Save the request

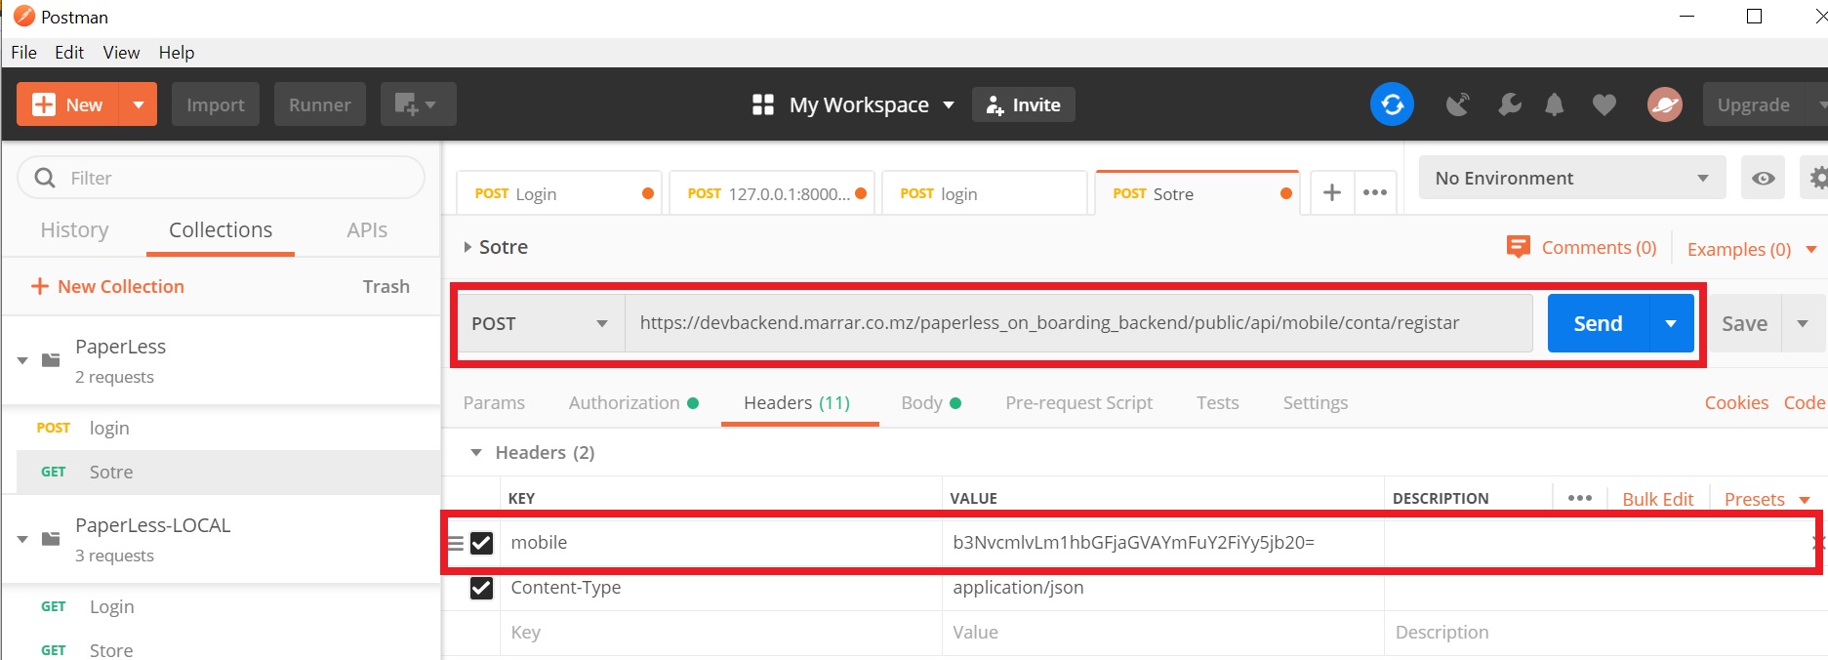coord(1744,323)
